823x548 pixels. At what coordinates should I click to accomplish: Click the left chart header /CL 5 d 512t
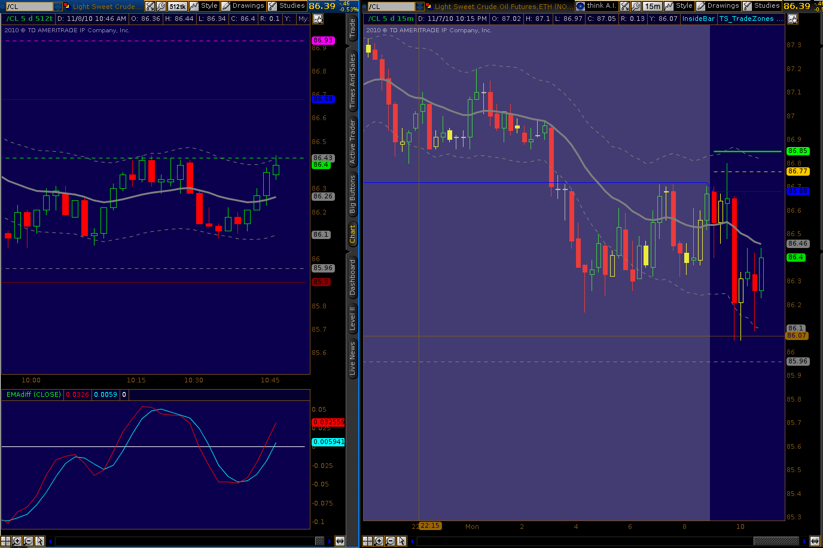[x=29, y=19]
